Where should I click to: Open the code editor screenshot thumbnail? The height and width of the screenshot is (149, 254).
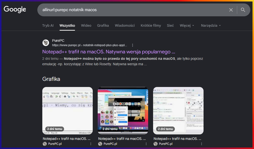[178, 111]
